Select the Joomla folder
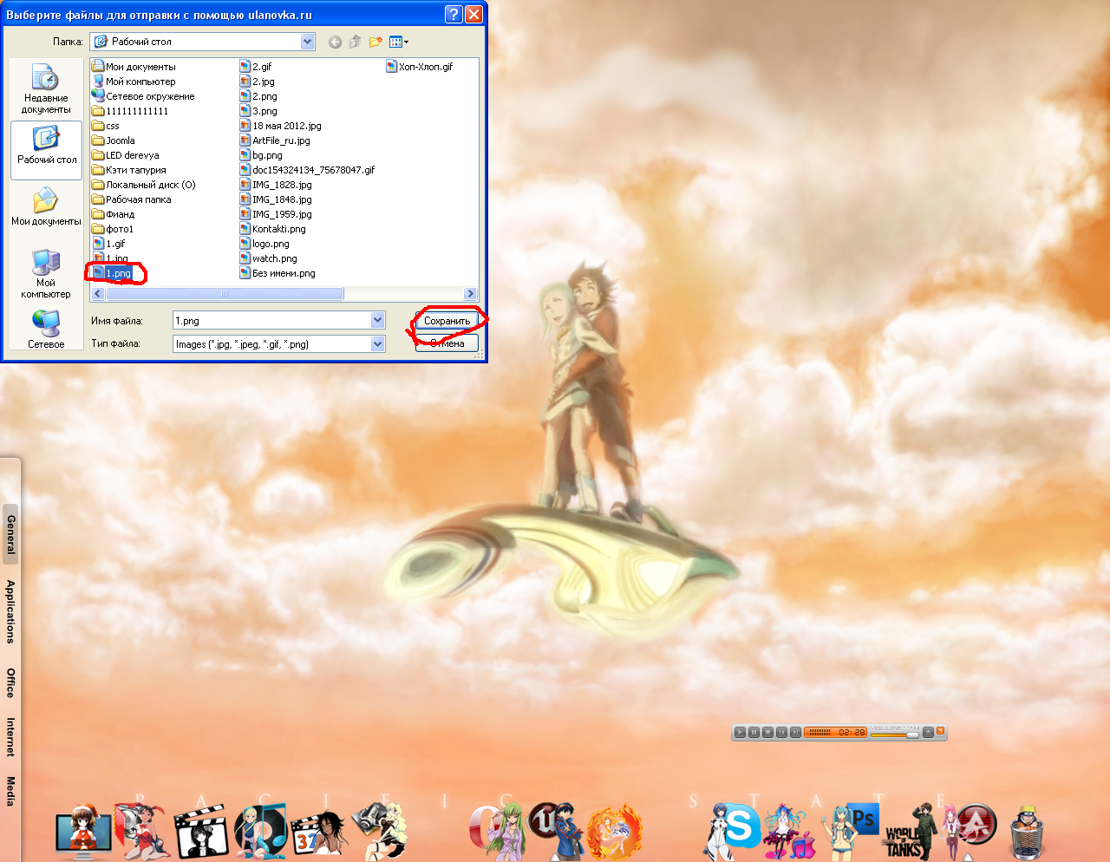 coord(114,140)
